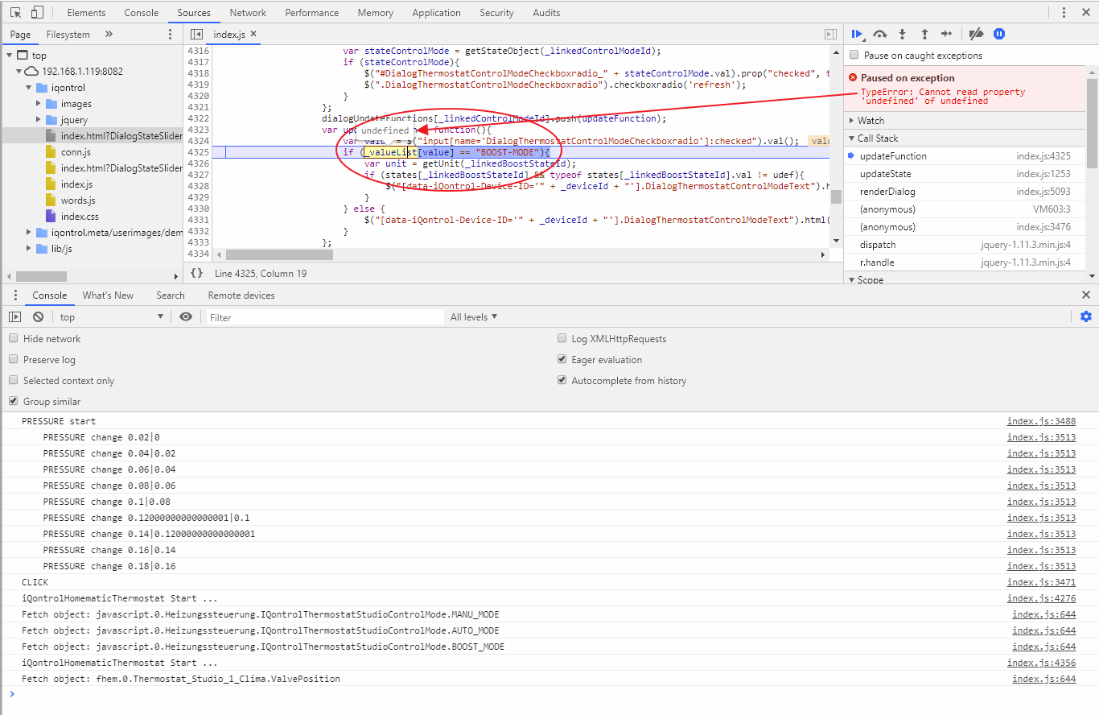Open the DevTools customize menu (three dots)

[1064, 13]
